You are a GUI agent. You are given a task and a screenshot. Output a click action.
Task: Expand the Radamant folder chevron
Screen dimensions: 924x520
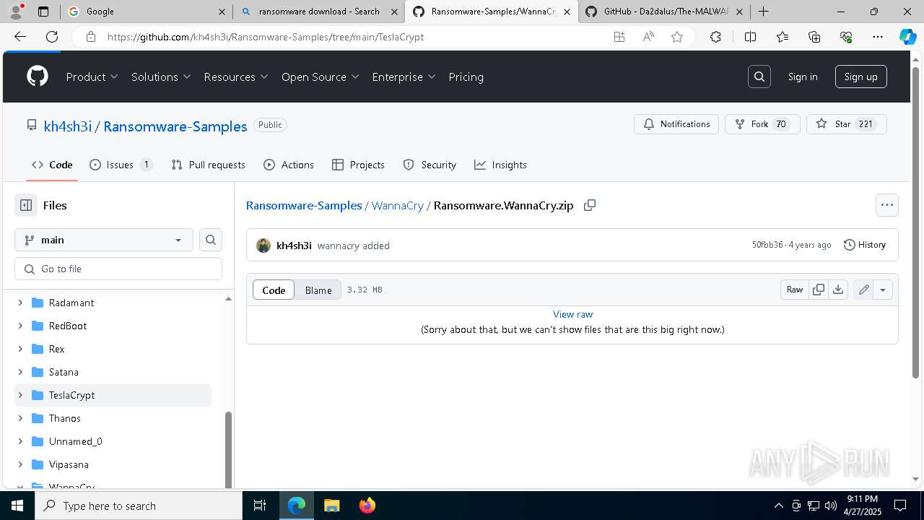(20, 303)
